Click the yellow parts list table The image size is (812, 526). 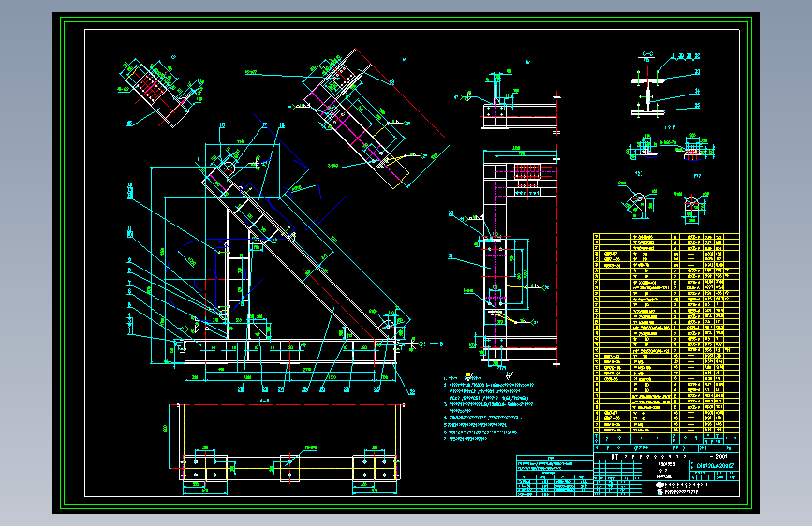[x=666, y=333]
